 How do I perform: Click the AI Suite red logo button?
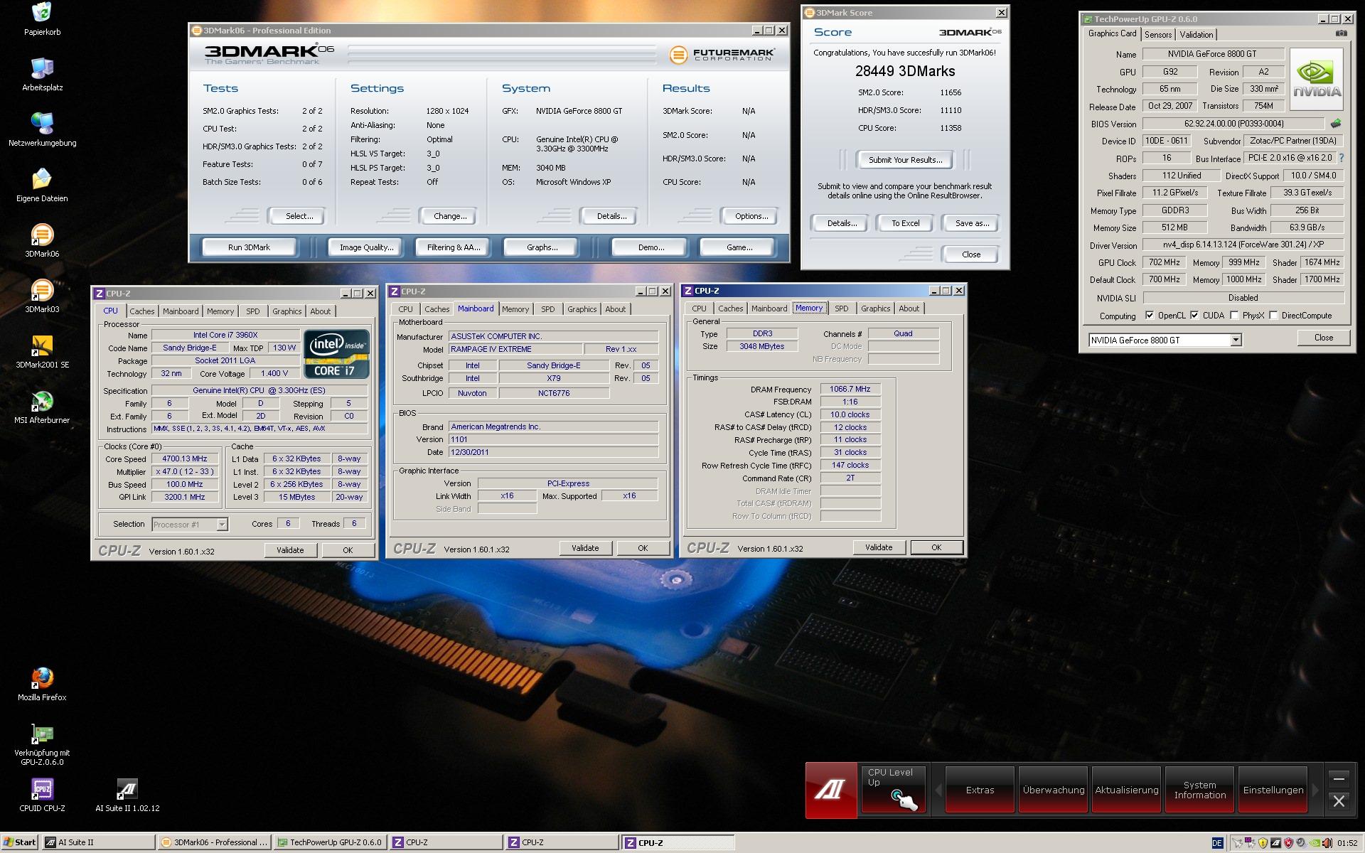pyautogui.click(x=830, y=790)
